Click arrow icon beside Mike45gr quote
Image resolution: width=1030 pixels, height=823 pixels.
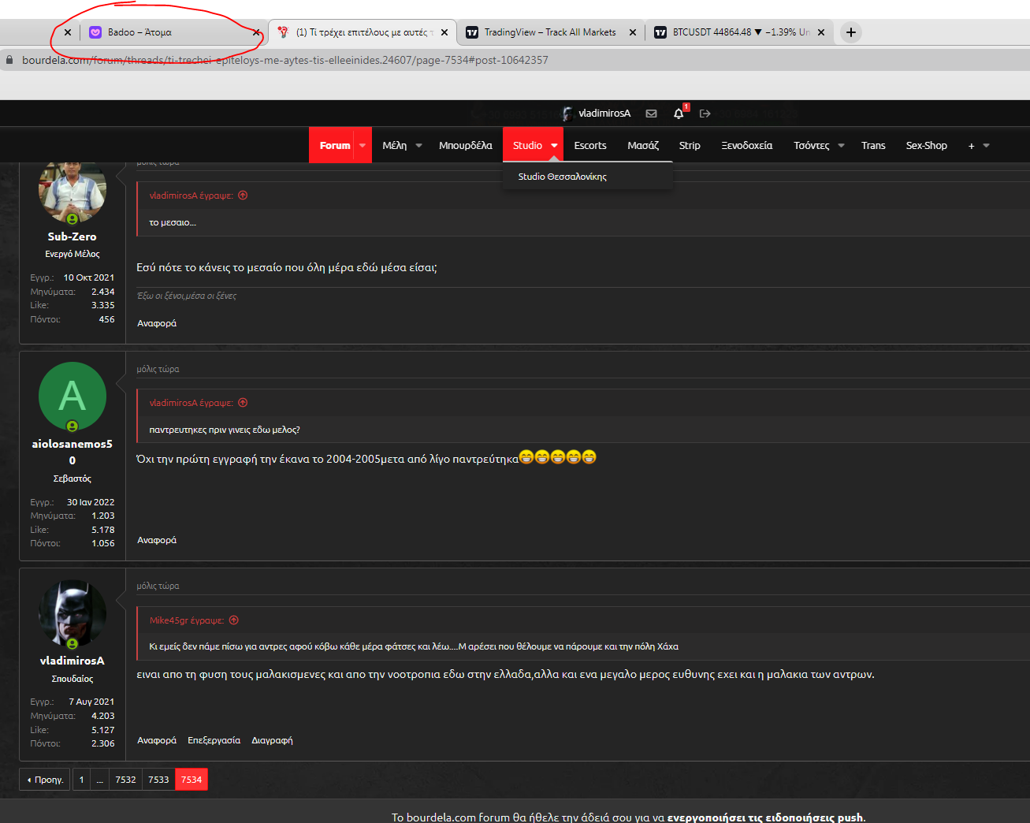234,620
